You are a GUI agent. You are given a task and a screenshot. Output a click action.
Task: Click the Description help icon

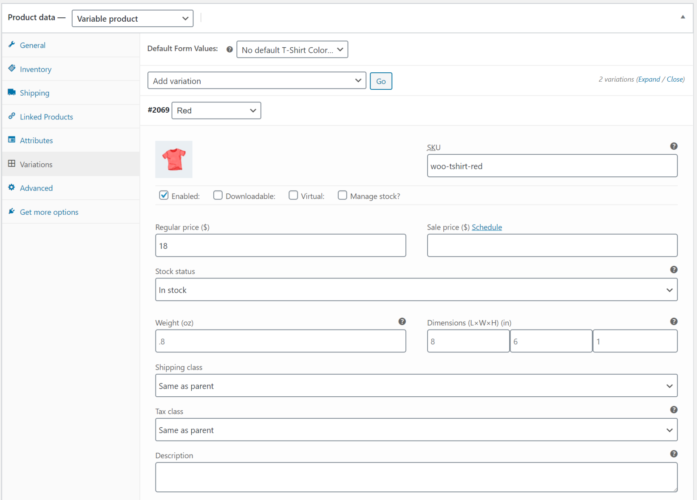click(674, 454)
